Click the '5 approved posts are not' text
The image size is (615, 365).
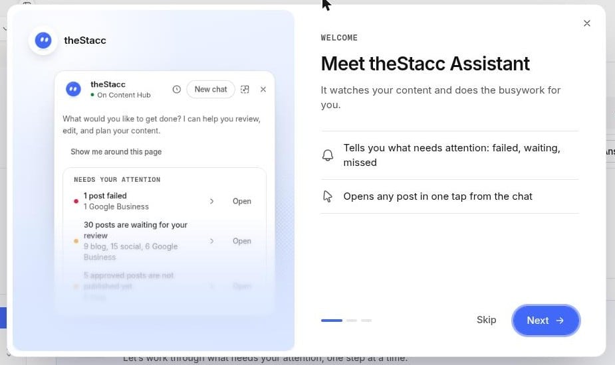(x=128, y=275)
